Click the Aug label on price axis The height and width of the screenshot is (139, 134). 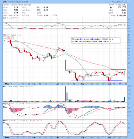[x=82, y=84]
